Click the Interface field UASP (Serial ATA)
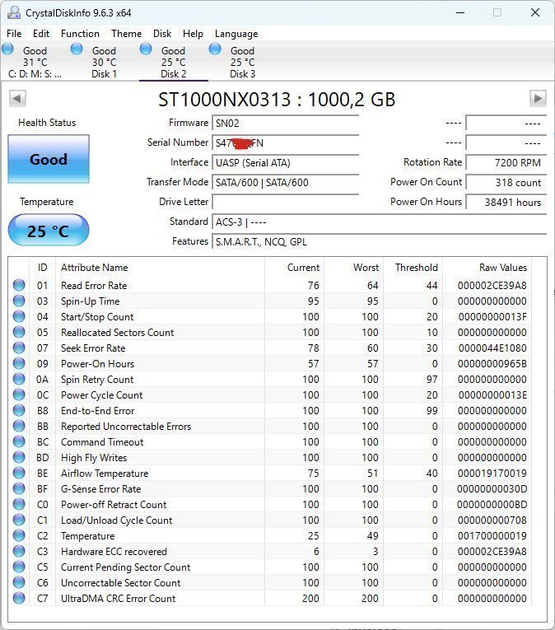 286,162
